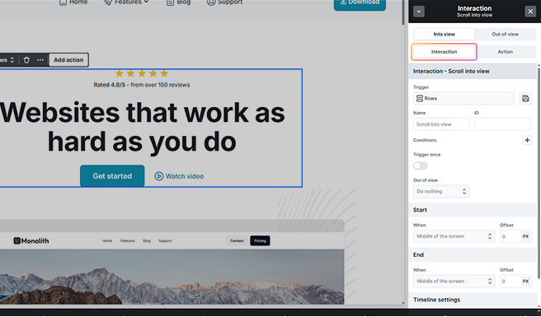Click the Websites that work heading
The width and height of the screenshot is (541, 317).
tap(142, 127)
